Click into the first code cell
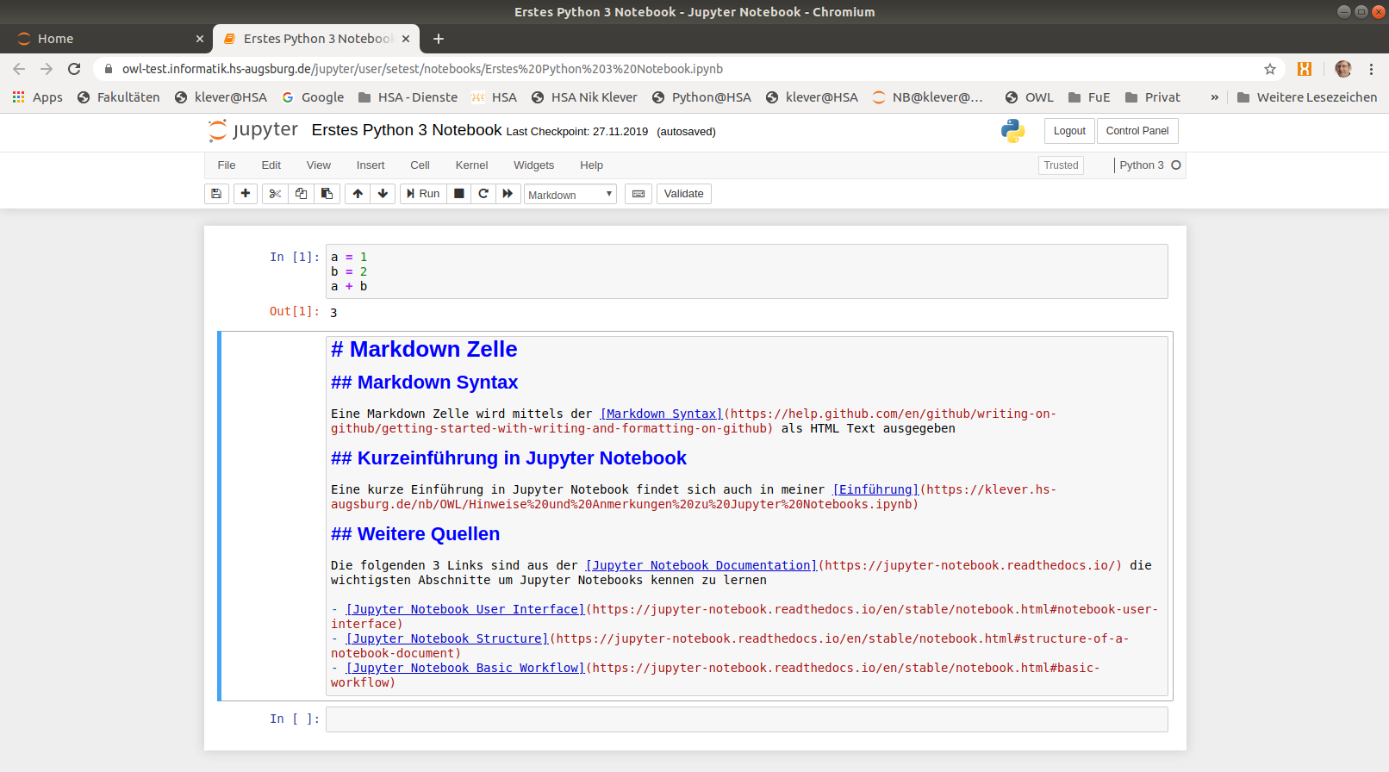The image size is (1389, 772). [747, 271]
